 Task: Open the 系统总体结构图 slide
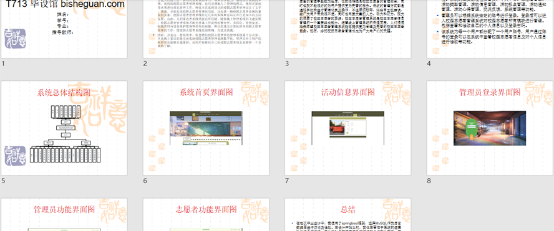64,128
